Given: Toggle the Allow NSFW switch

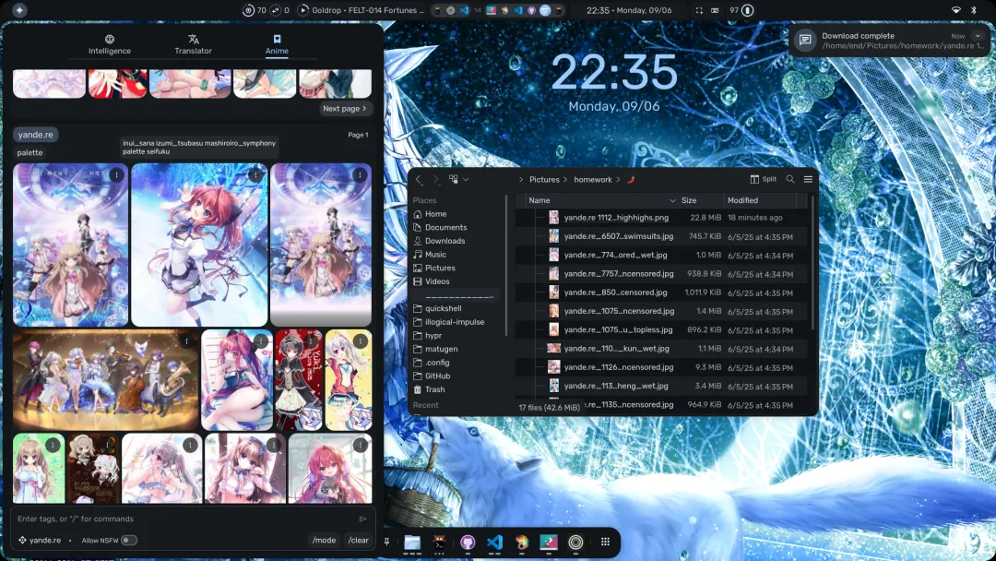Looking at the screenshot, I should coord(129,540).
